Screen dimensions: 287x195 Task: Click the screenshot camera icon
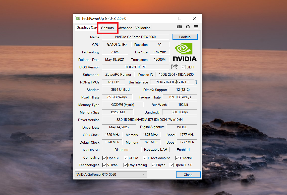pos(179,27)
